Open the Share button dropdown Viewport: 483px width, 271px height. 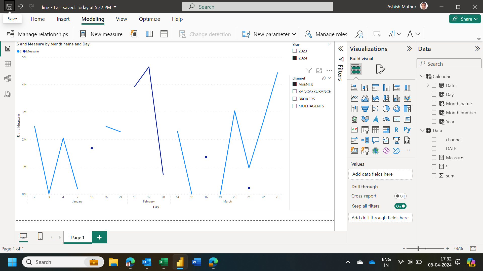pyautogui.click(x=476, y=19)
